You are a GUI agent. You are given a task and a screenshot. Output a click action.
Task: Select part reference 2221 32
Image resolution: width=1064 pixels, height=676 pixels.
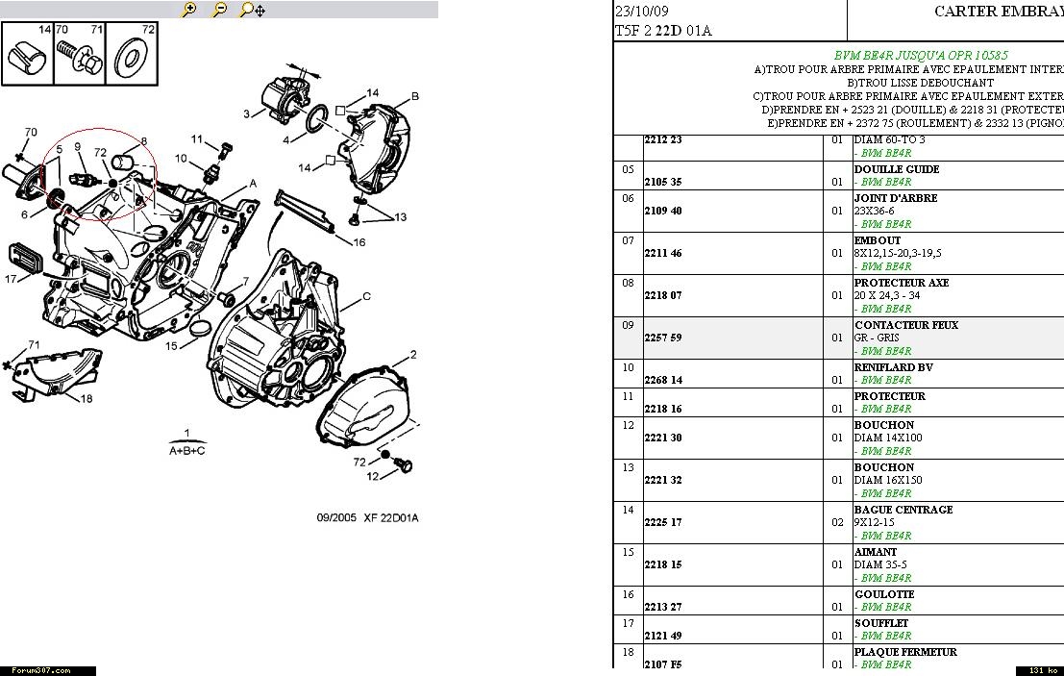[663, 480]
